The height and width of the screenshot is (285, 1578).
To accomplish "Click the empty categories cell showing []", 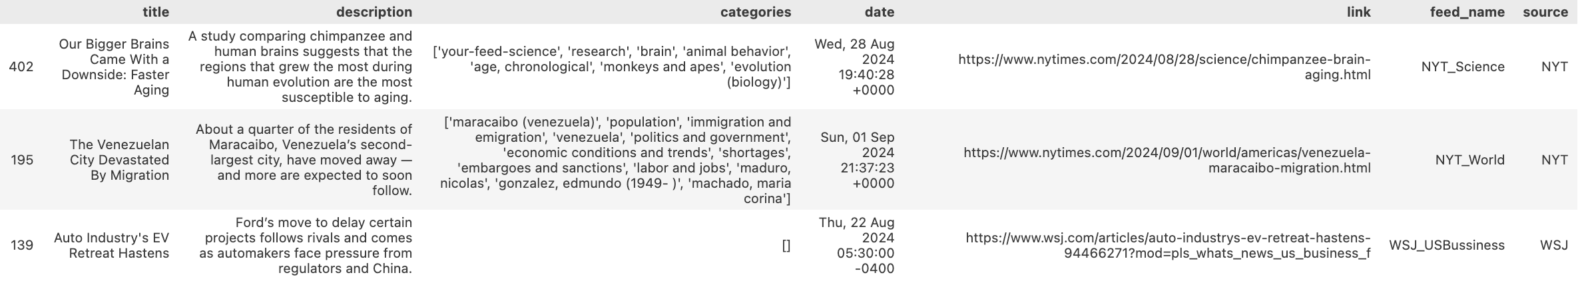I will tap(786, 246).
